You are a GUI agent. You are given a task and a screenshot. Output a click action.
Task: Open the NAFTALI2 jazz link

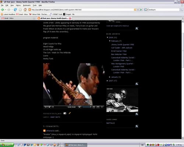pos(110,123)
